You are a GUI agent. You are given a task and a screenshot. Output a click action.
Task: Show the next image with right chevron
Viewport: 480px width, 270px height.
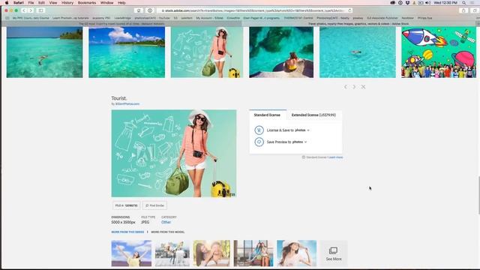coord(354,87)
